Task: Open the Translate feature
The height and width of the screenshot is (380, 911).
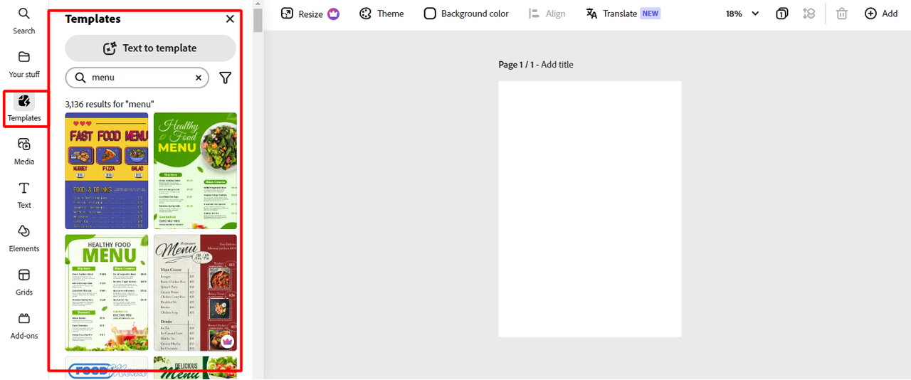Action: click(623, 14)
